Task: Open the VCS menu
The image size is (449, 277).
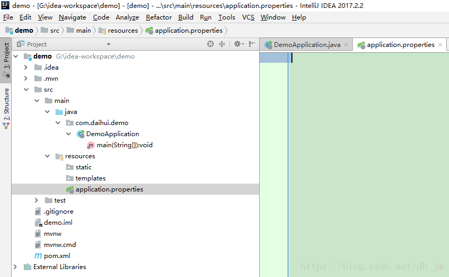Action: click(248, 17)
